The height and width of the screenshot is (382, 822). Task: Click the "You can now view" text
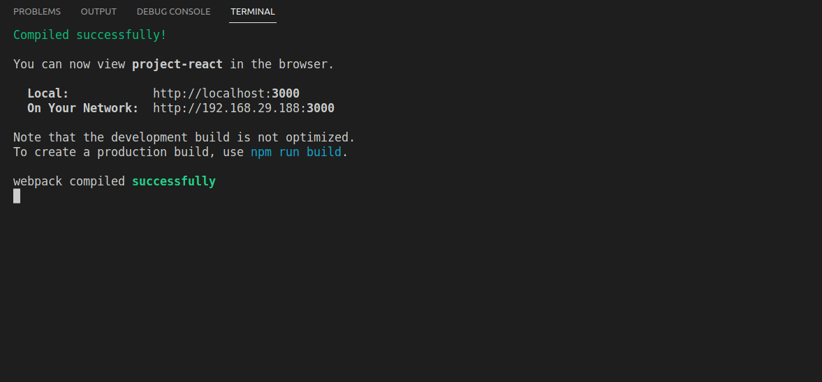69,64
